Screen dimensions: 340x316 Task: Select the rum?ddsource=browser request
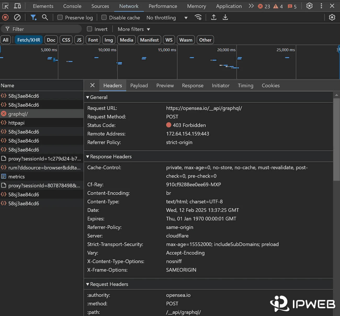tap(42, 168)
